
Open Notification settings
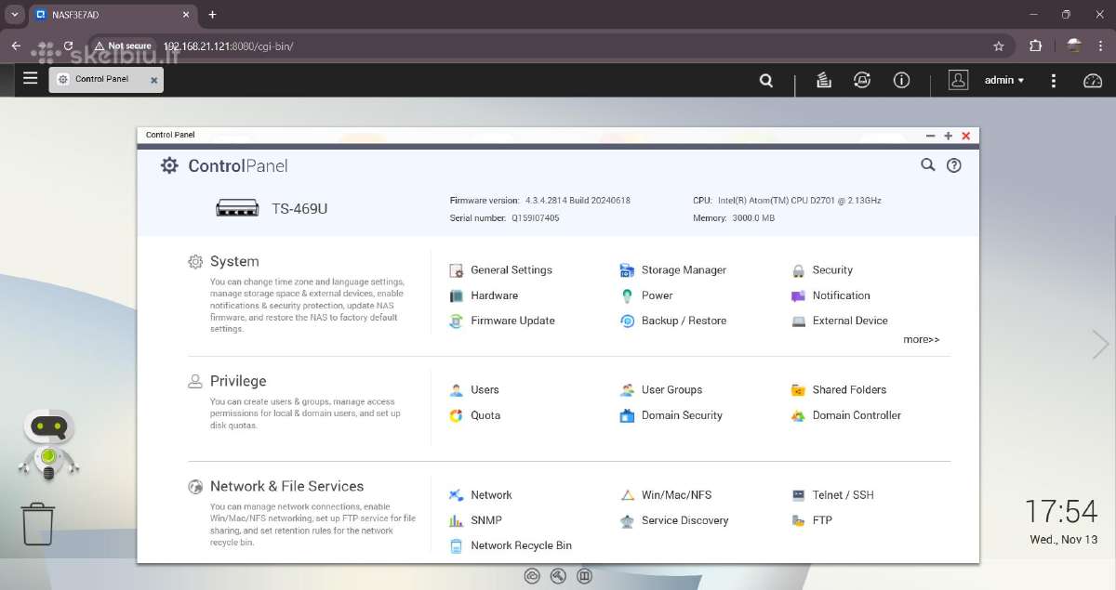[830, 295]
